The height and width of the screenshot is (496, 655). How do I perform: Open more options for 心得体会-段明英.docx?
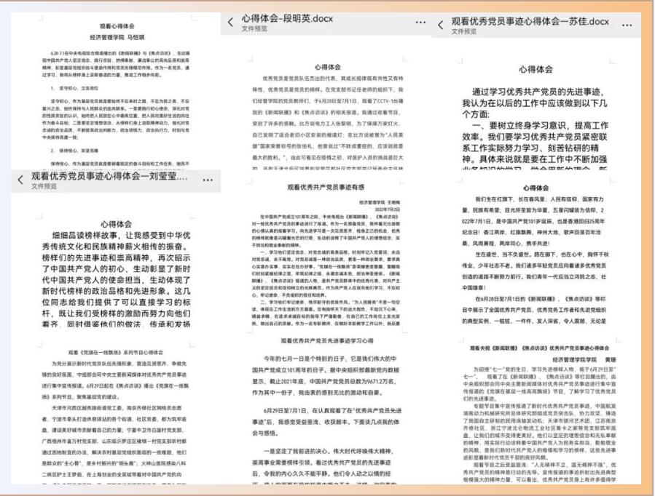[420, 23]
